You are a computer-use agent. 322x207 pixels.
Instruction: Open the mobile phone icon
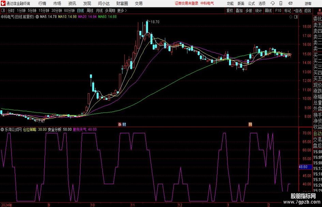tap(281, 3)
